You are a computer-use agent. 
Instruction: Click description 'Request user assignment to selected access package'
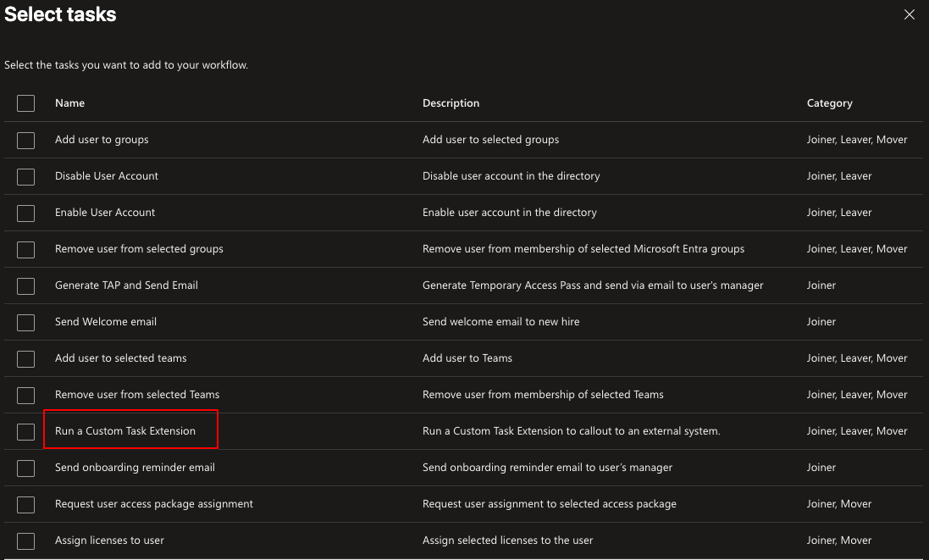pos(550,504)
